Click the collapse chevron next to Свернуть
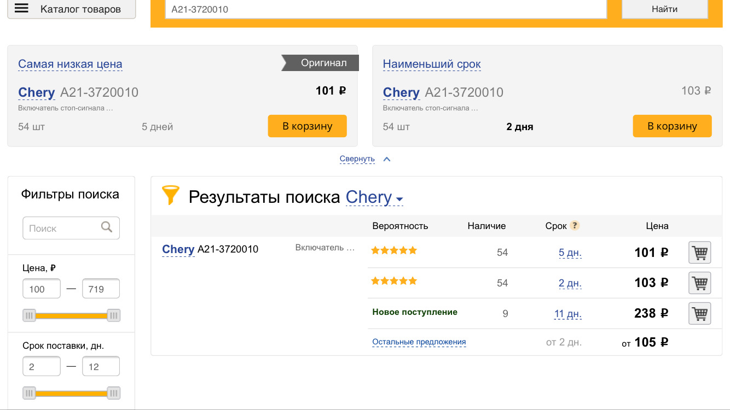Screen dimensions: 730x410 (x=387, y=159)
